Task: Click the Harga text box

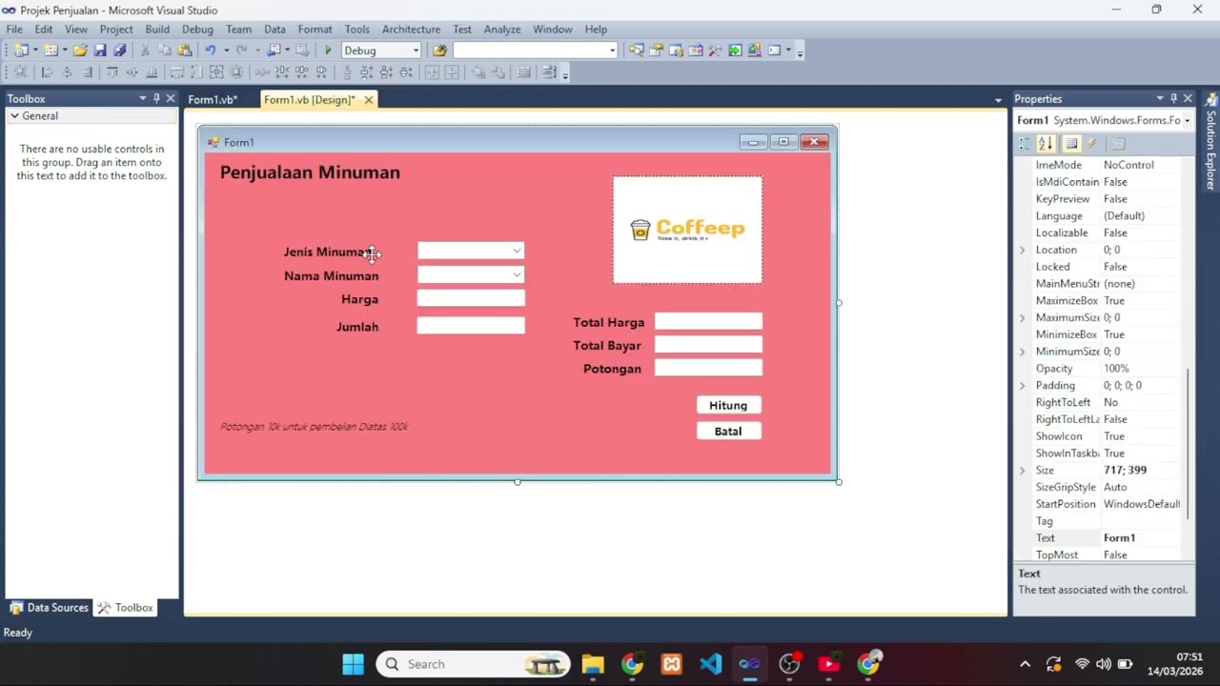Action: tap(471, 299)
